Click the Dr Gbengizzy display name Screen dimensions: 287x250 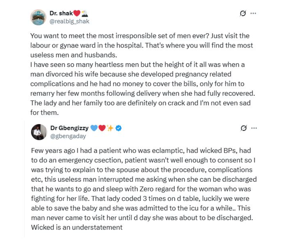[x=69, y=128]
